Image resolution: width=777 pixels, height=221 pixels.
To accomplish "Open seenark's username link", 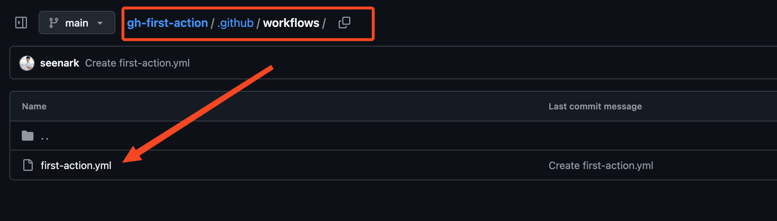I will 59,63.
